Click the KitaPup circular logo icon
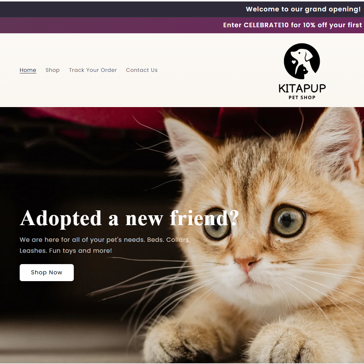Image resolution: width=364 pixels, height=364 pixels. [x=302, y=61]
